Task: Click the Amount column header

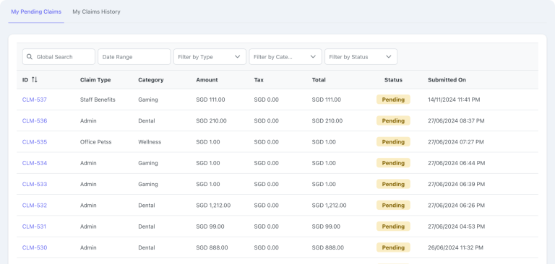Action: (x=207, y=80)
